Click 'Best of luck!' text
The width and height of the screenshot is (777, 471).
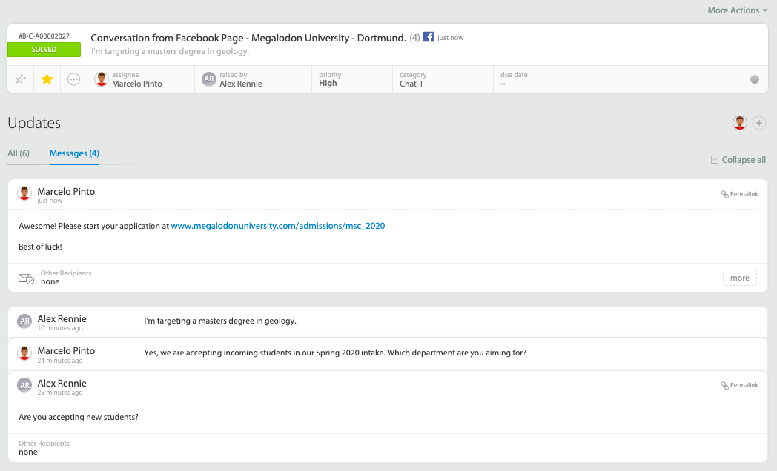tap(40, 247)
